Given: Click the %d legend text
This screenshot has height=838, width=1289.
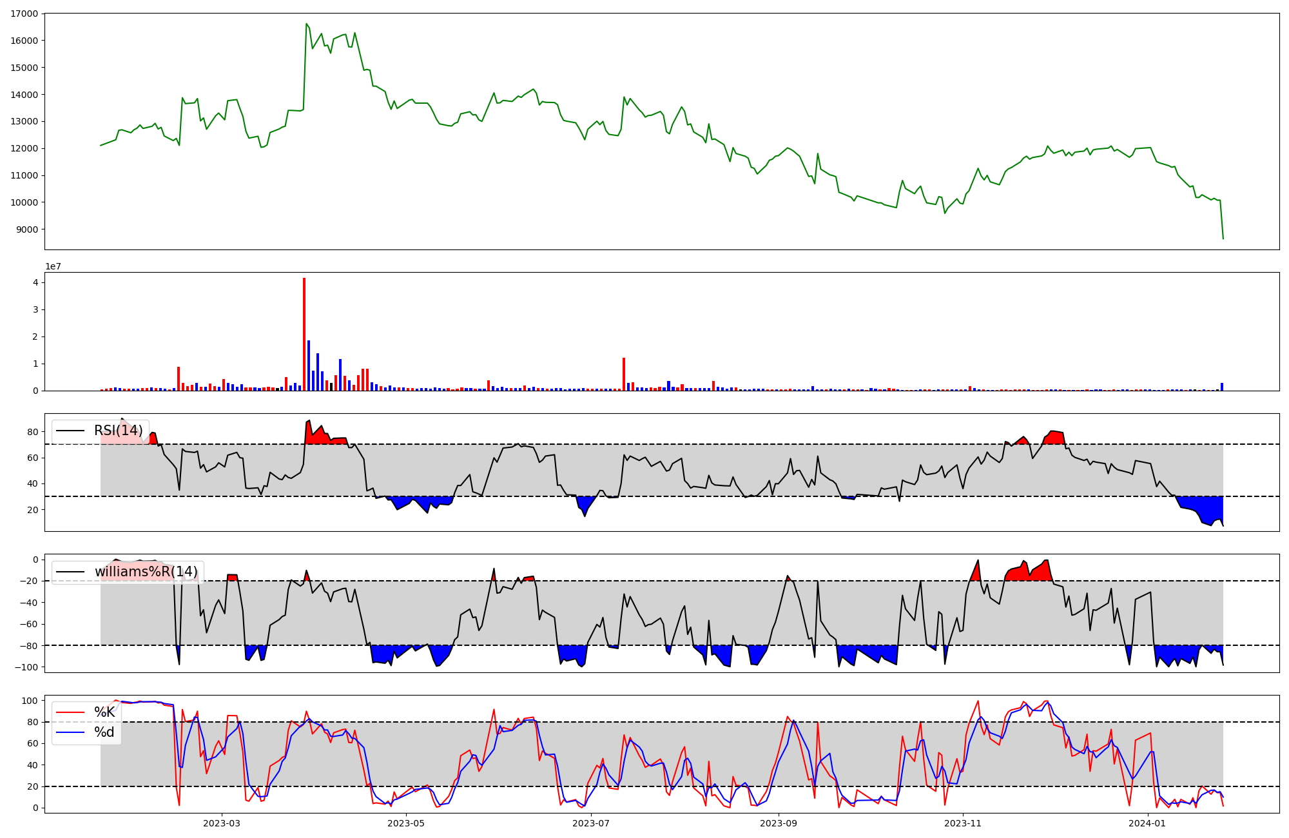Looking at the screenshot, I should pyautogui.click(x=104, y=732).
